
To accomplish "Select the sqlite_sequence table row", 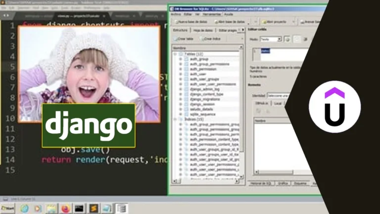I will (202, 114).
